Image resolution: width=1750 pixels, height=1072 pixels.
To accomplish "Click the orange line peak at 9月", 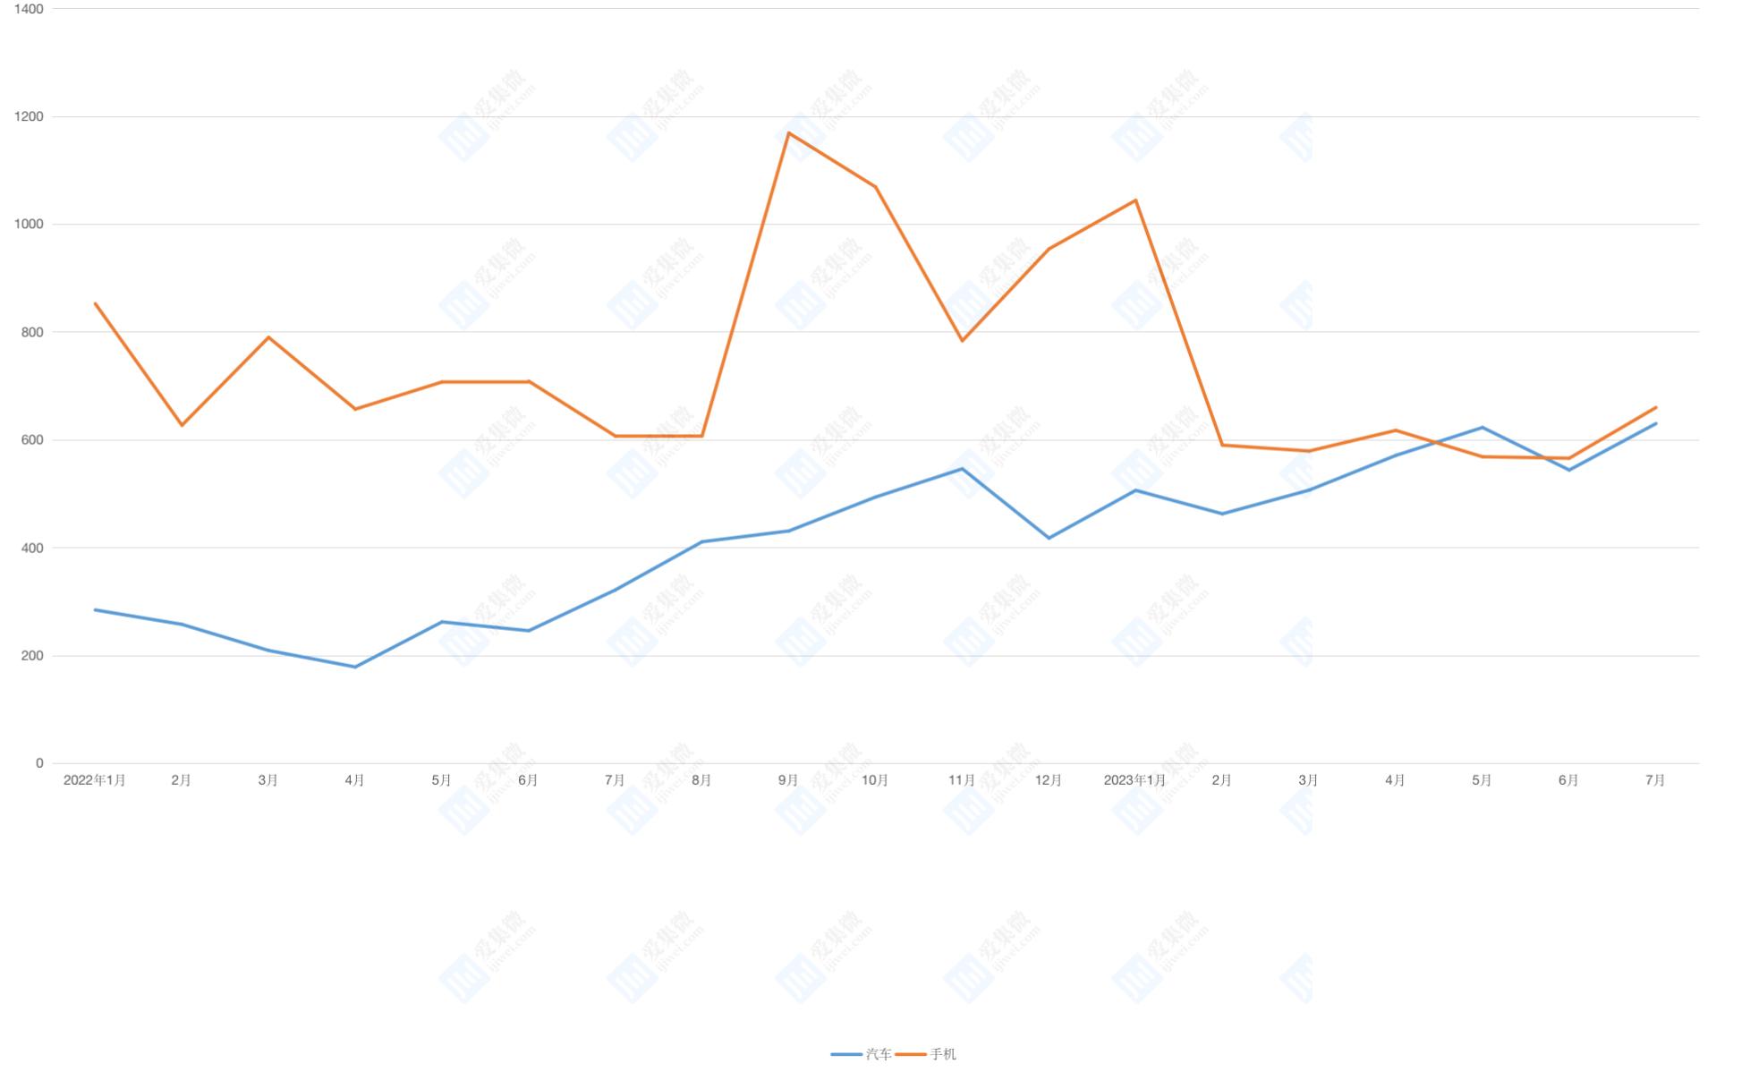I will (788, 133).
